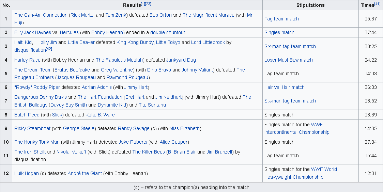Click the Rick Martel link
The height and width of the screenshot is (192, 383).
coord(82,15)
